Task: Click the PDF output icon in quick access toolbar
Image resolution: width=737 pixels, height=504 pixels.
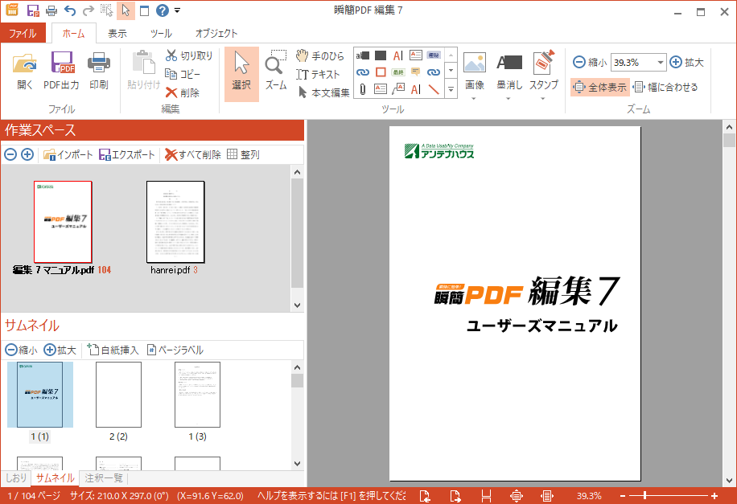Action: coord(33,10)
